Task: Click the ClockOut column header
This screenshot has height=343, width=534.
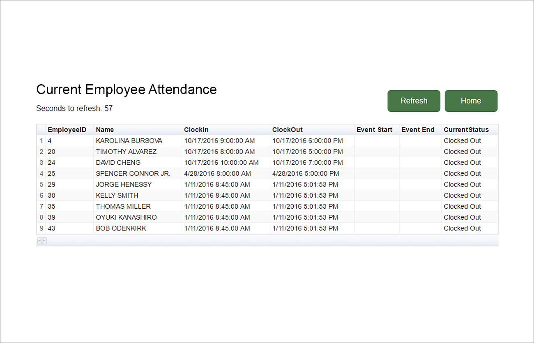Action: pyautogui.click(x=312, y=130)
